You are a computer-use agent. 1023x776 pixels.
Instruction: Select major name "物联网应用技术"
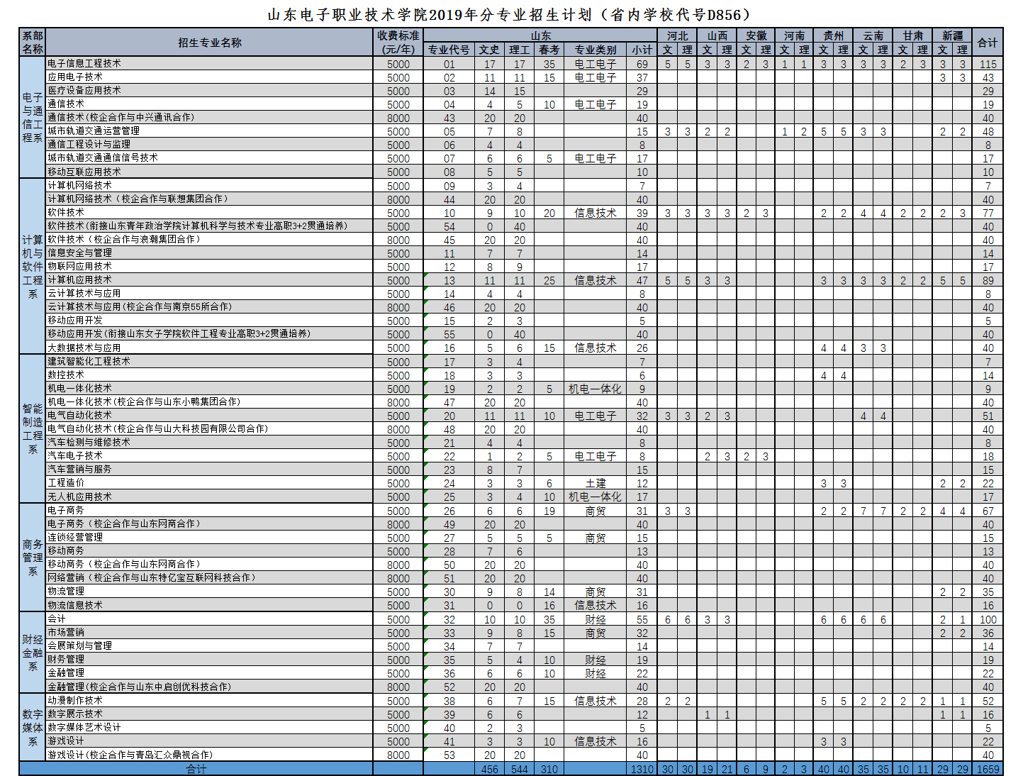pyautogui.click(x=79, y=266)
